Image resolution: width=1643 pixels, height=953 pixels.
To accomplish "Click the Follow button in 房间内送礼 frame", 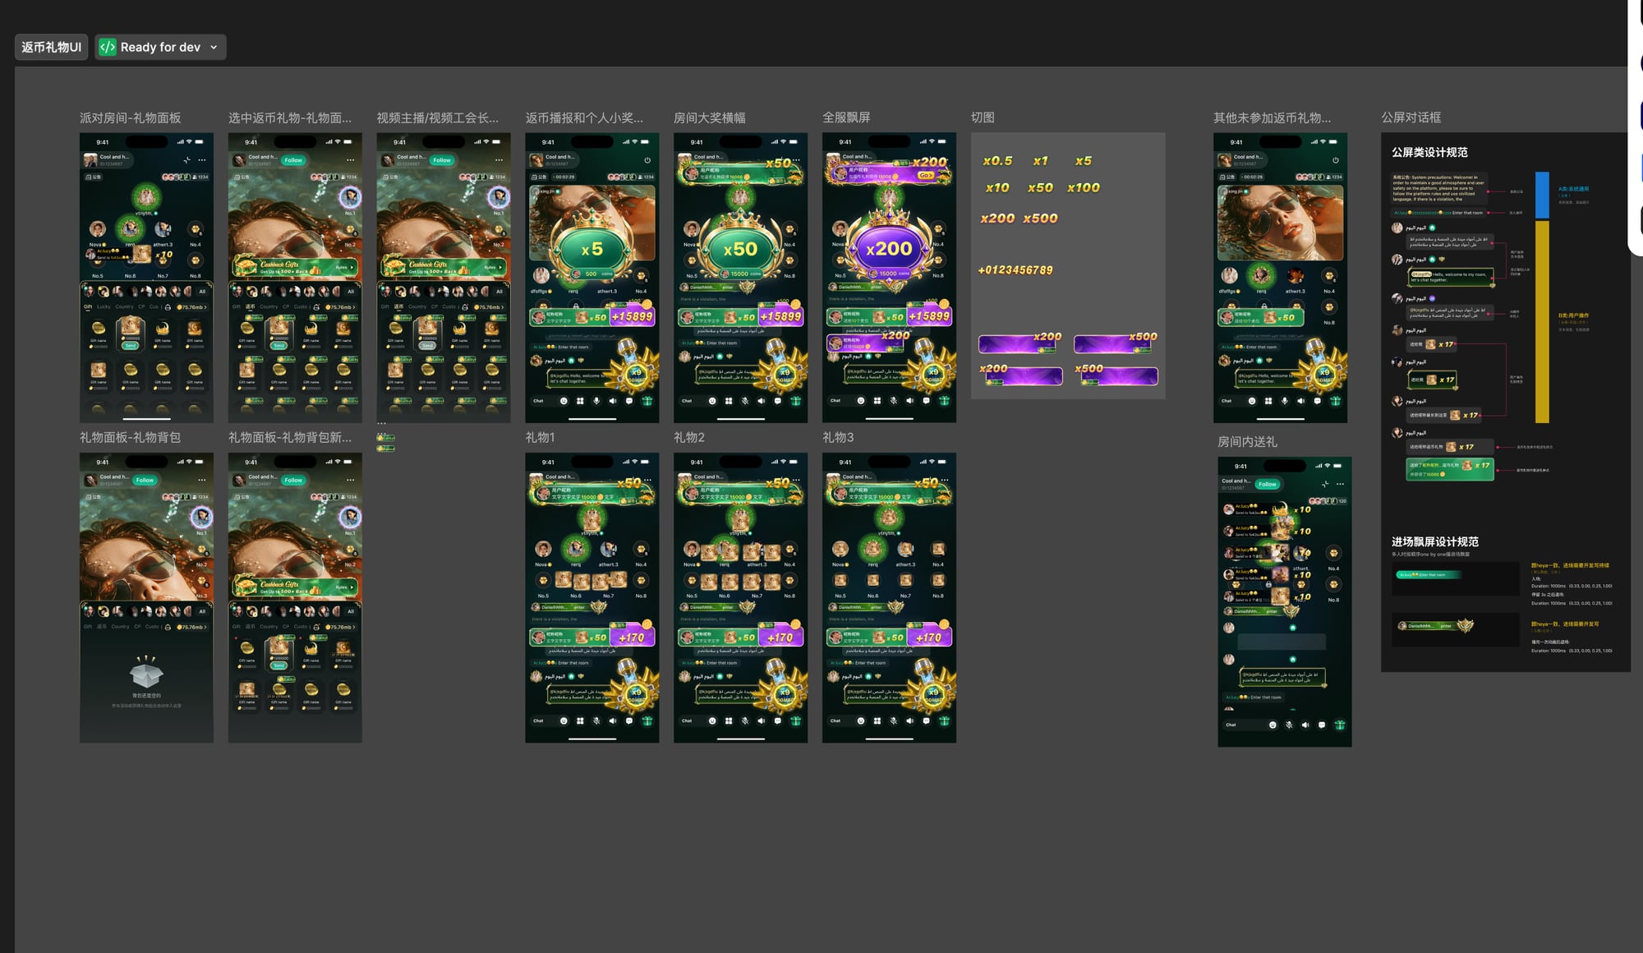I will point(1268,484).
